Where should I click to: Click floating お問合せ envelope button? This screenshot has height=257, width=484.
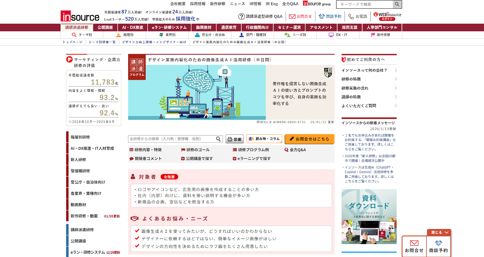pos(414,247)
